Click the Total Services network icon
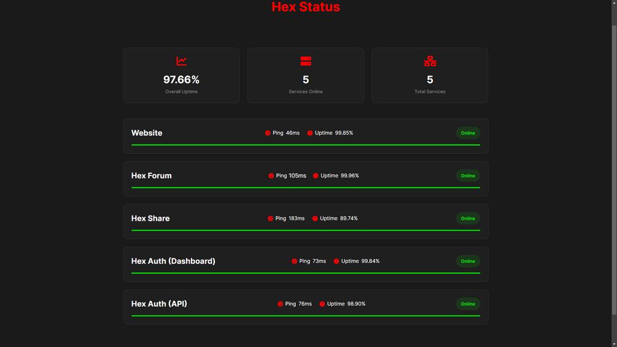 (x=430, y=61)
